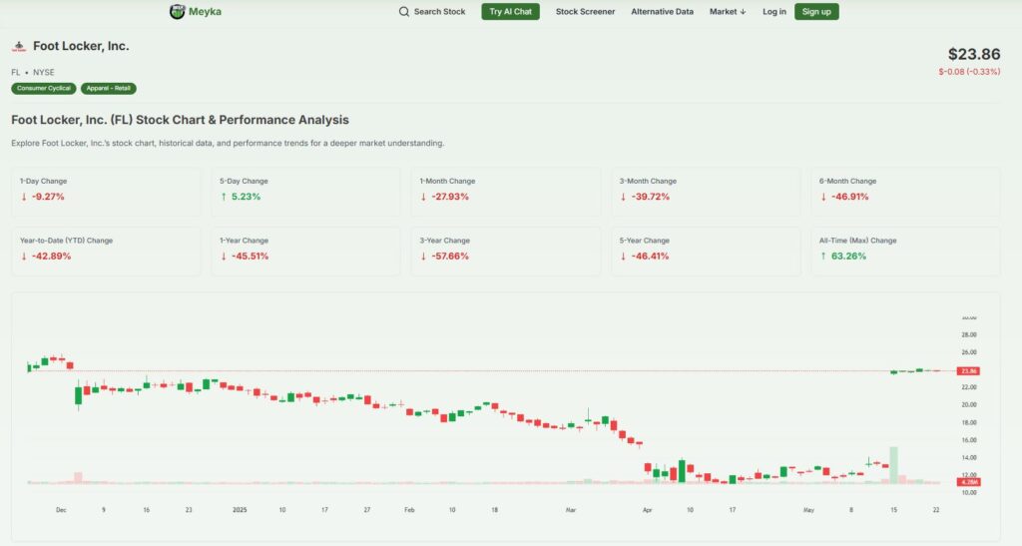Screen dimensions: 1022x546
Task: Open the Alternative Data page
Action: [x=662, y=12]
